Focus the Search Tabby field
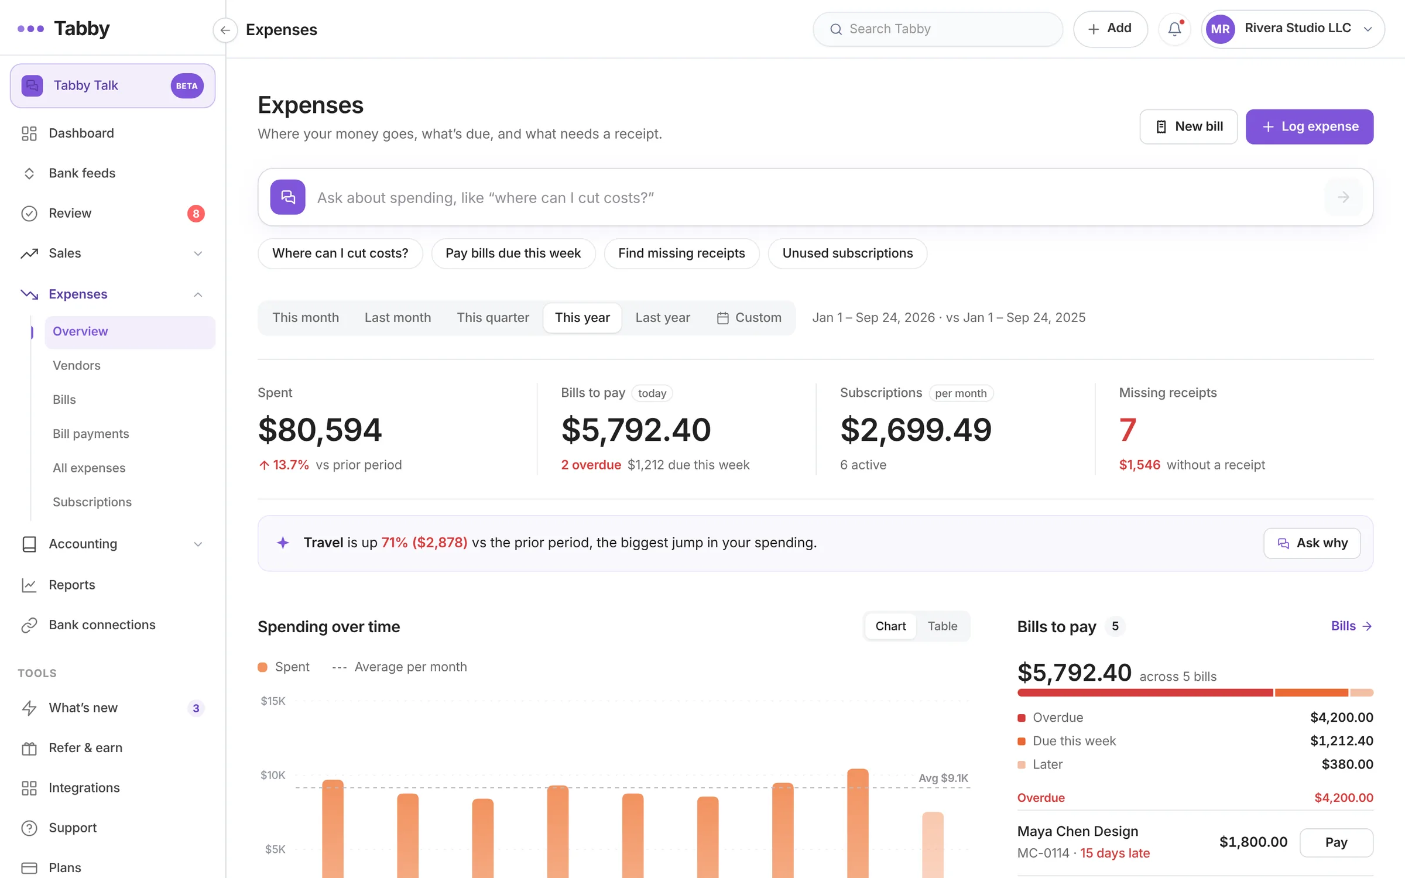1405x878 pixels. click(938, 29)
